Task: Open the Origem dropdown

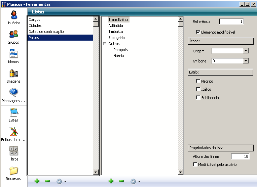Action: [x=246, y=51]
